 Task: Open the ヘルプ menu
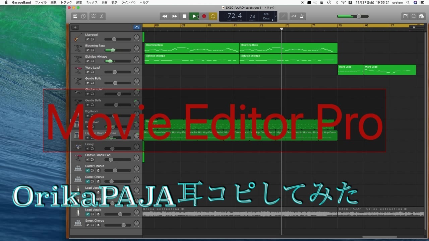[144, 2]
